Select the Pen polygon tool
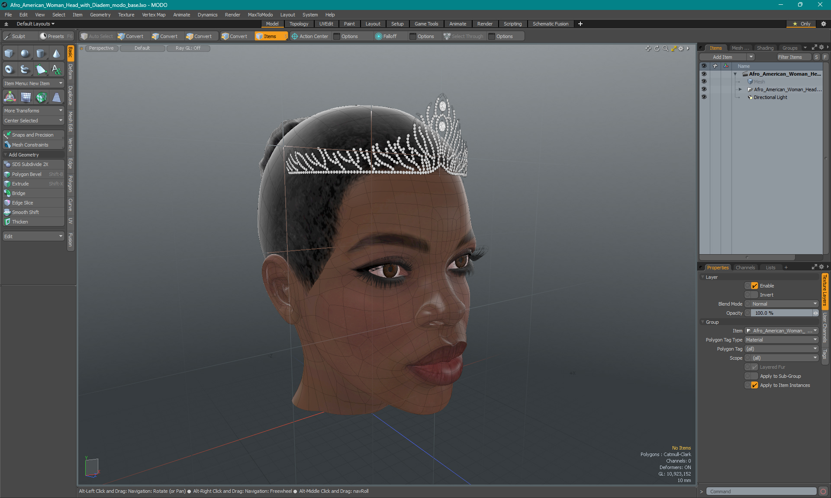The width and height of the screenshot is (831, 498). 41,69
